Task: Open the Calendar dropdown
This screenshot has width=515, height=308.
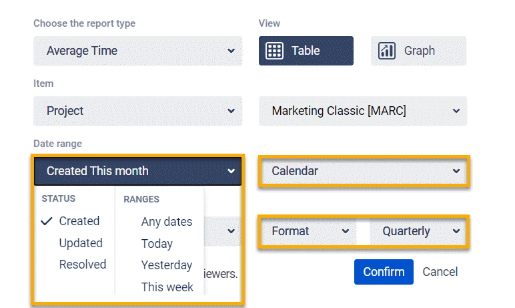Action: (364, 171)
